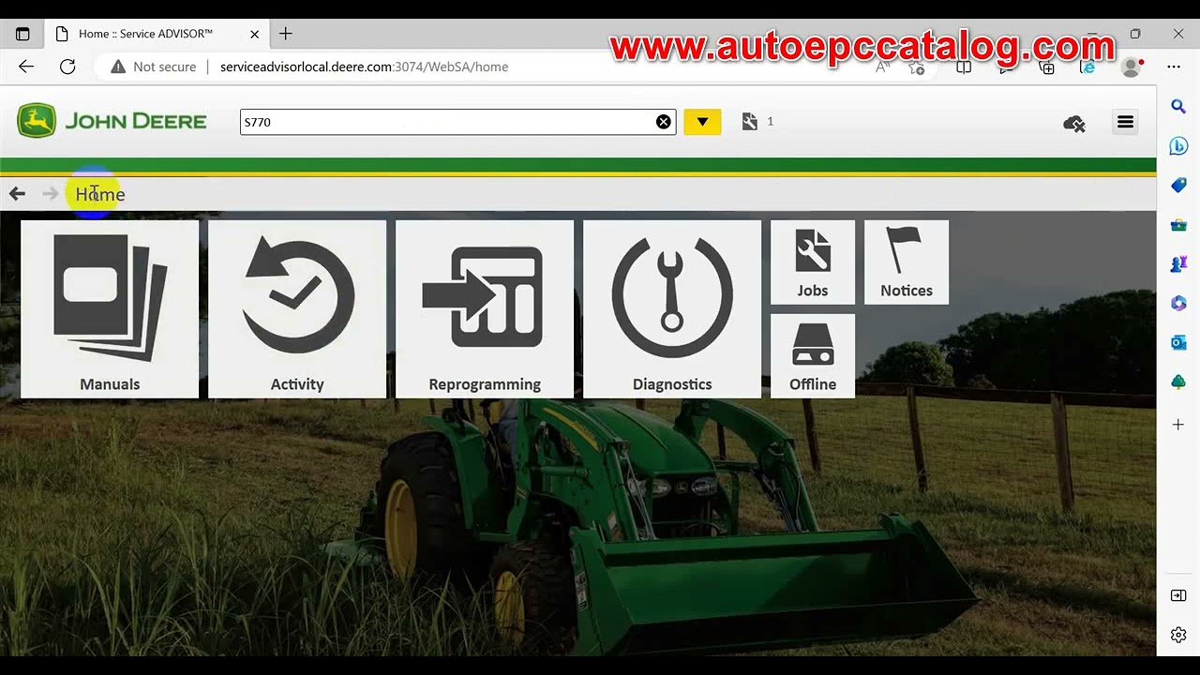
Task: Open the games chess sidebar icon
Action: pos(1178,264)
